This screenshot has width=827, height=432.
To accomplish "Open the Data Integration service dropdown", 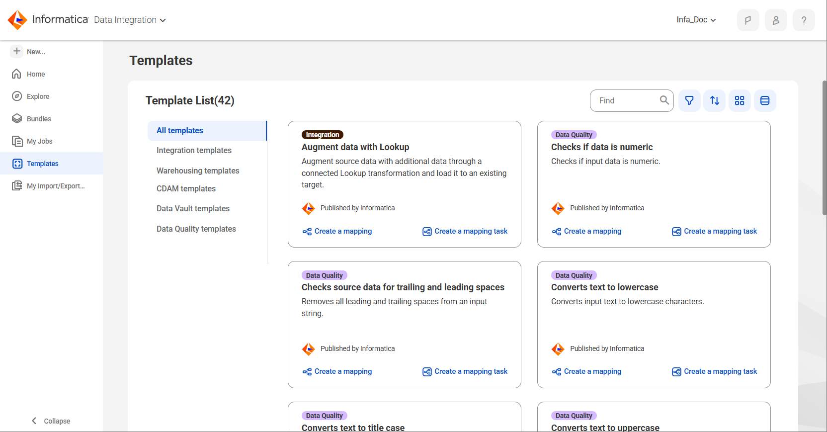I will [x=130, y=20].
